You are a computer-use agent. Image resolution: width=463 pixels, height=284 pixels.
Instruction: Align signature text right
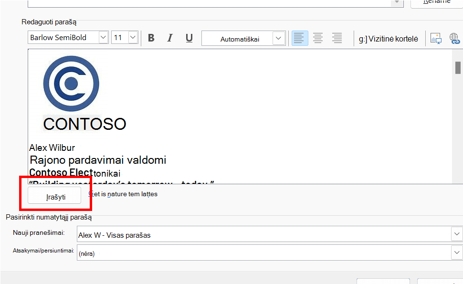337,38
